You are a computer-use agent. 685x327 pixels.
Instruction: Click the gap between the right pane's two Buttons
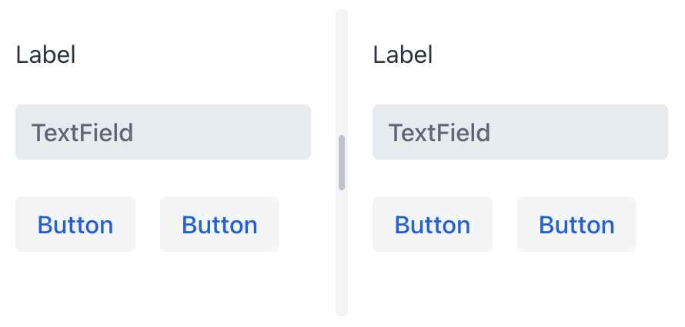click(x=505, y=224)
